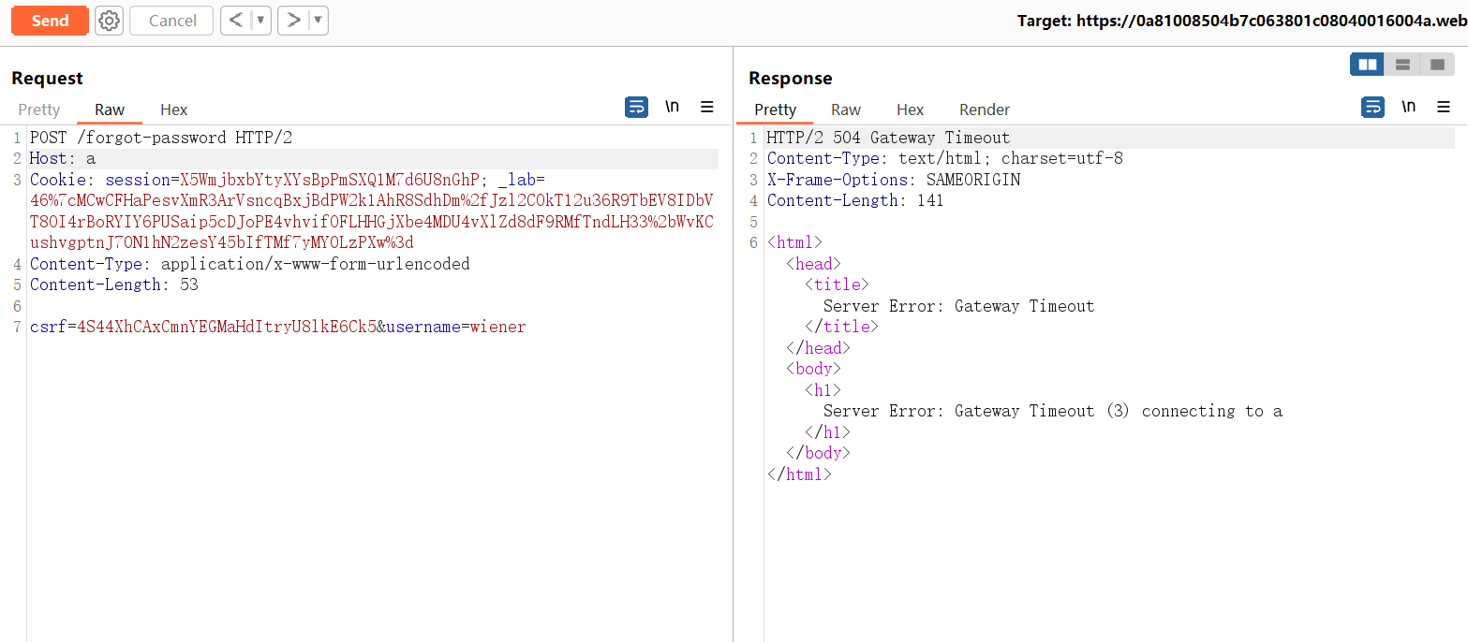Open the Response panel hamburger menu
This screenshot has width=1468, height=642.
point(1444,108)
